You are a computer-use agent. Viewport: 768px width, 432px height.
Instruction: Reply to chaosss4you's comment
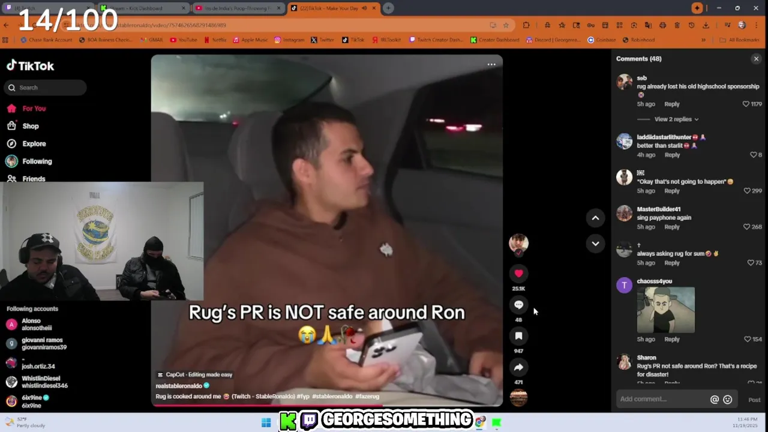(672, 339)
